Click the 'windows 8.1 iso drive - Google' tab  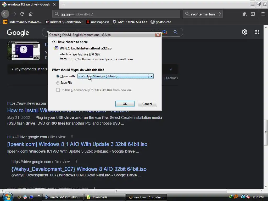(29, 4)
